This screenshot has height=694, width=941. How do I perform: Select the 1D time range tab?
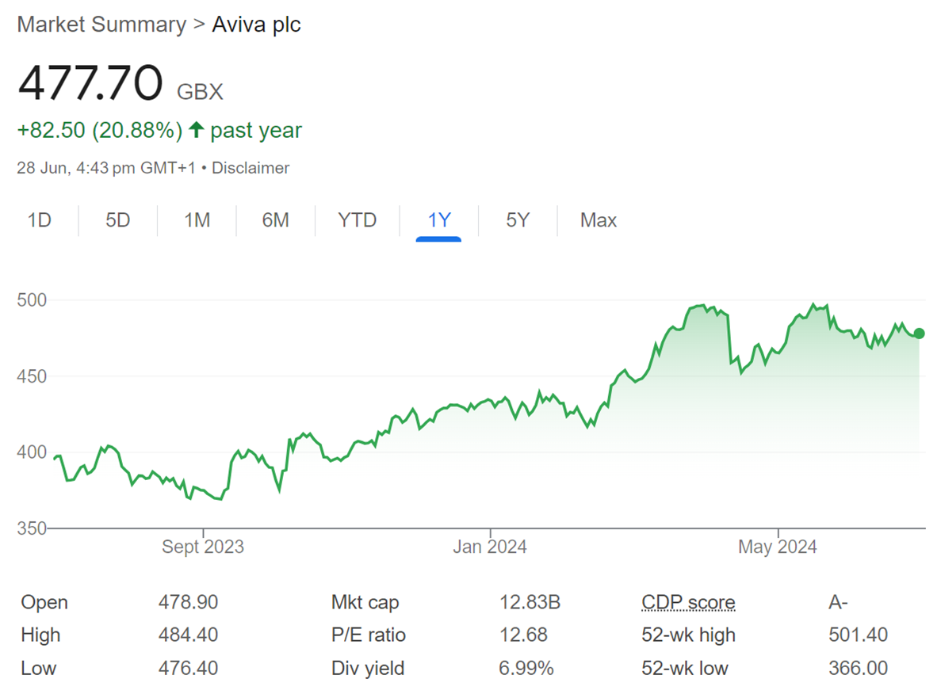pyautogui.click(x=40, y=220)
